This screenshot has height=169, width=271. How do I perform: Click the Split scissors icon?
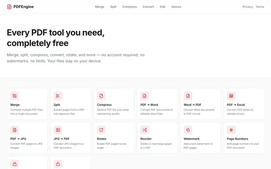point(58,96)
